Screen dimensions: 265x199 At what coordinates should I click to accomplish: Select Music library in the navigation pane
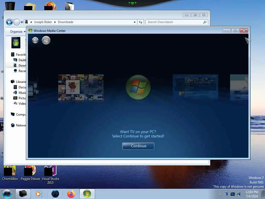(x=20, y=93)
